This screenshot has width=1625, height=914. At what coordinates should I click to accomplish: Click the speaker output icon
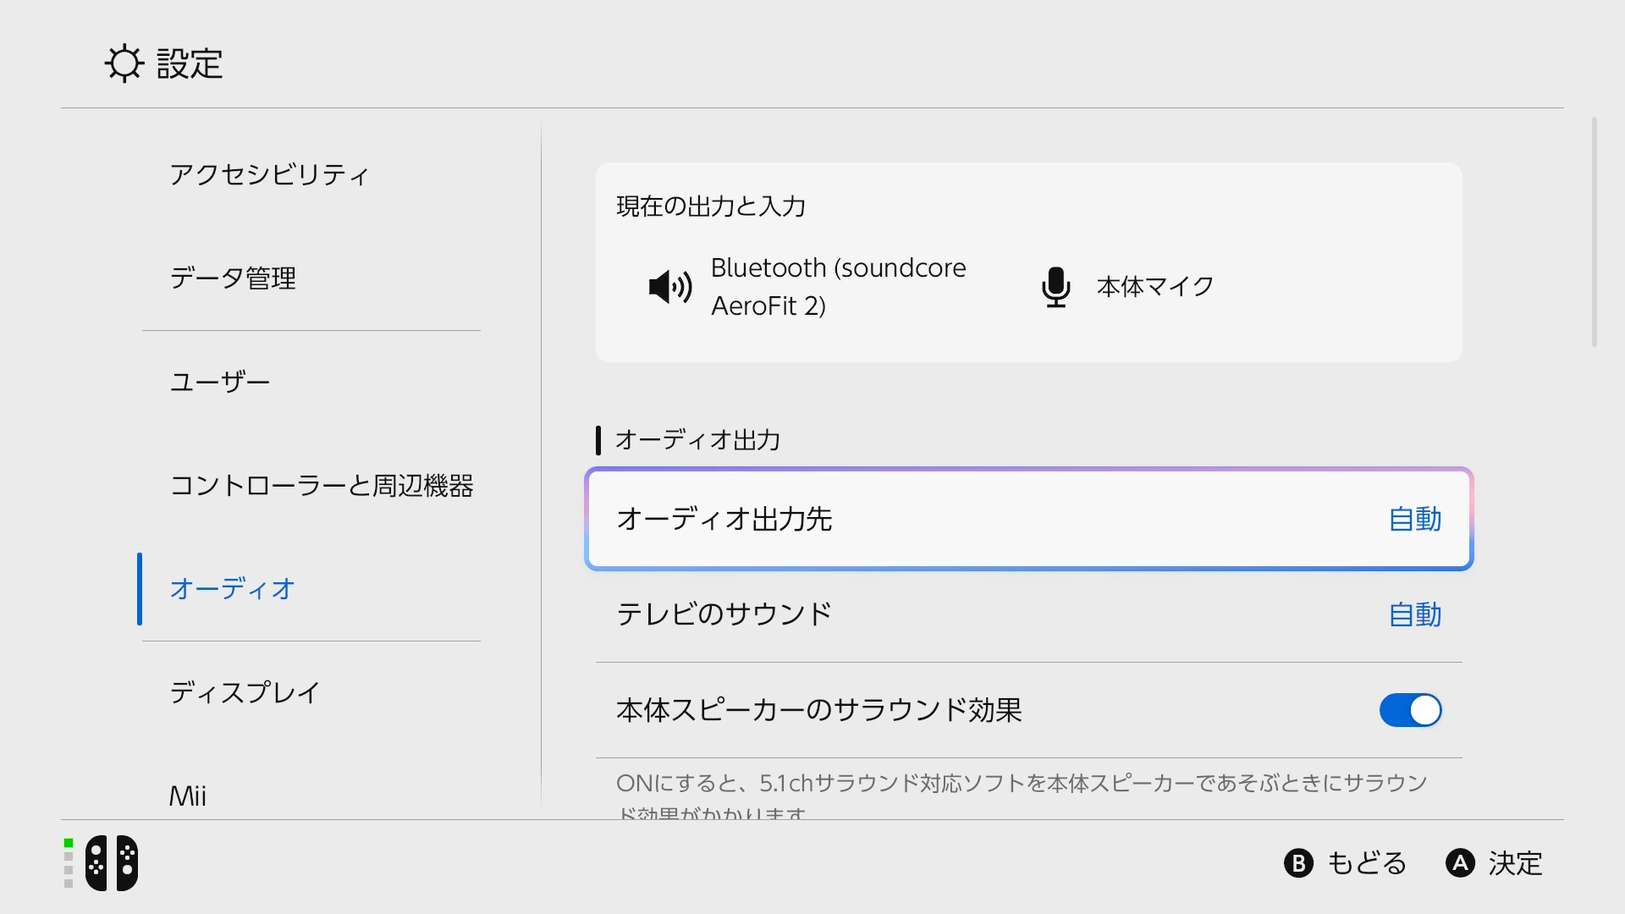click(669, 287)
